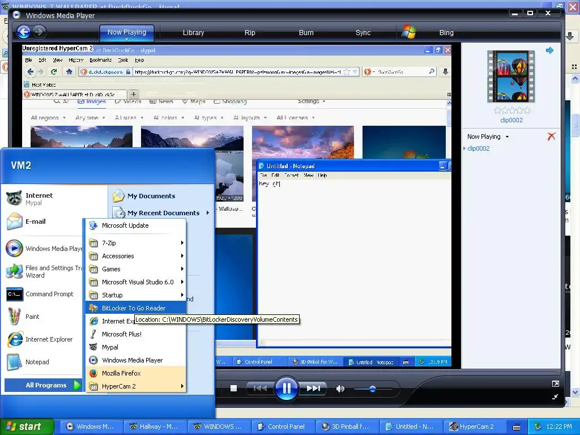Skip to the previous track in Media Player

260,388
